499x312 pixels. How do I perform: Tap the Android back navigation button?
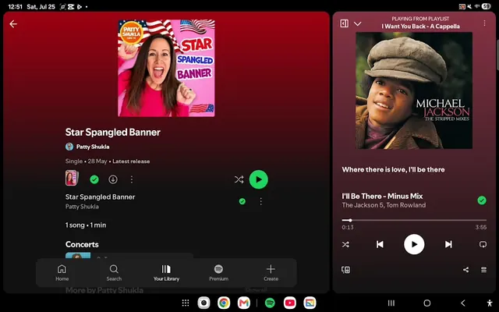click(x=463, y=303)
